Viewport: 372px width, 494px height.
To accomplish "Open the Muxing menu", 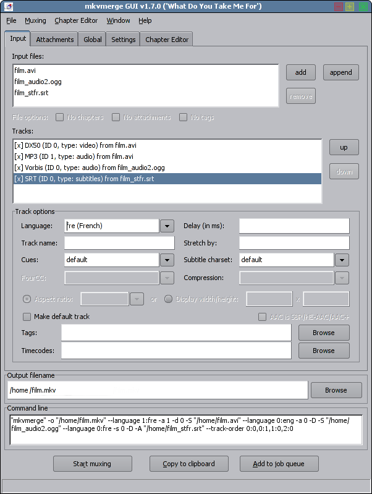I will (35, 20).
